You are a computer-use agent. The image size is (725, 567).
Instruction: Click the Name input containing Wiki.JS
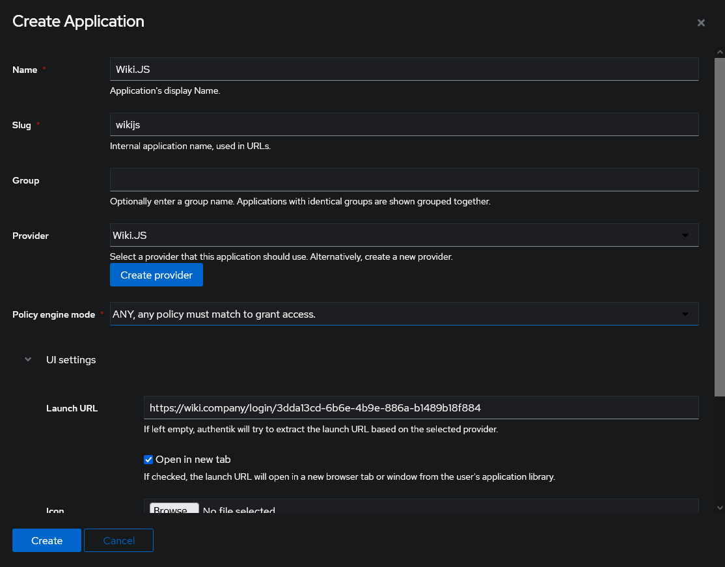click(x=404, y=69)
